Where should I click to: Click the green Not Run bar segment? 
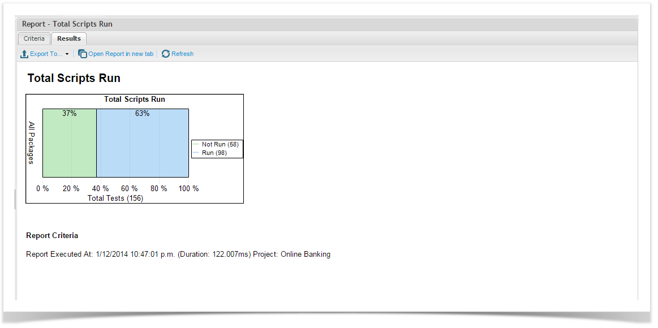tap(70, 147)
